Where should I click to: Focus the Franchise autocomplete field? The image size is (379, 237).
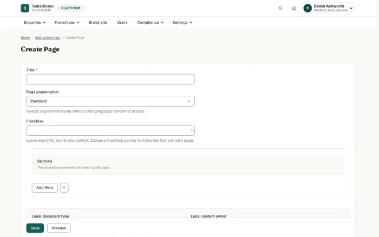(x=110, y=130)
